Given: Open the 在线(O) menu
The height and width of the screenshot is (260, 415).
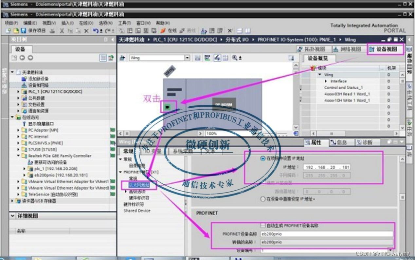Looking at the screenshot, I should pos(86,23).
